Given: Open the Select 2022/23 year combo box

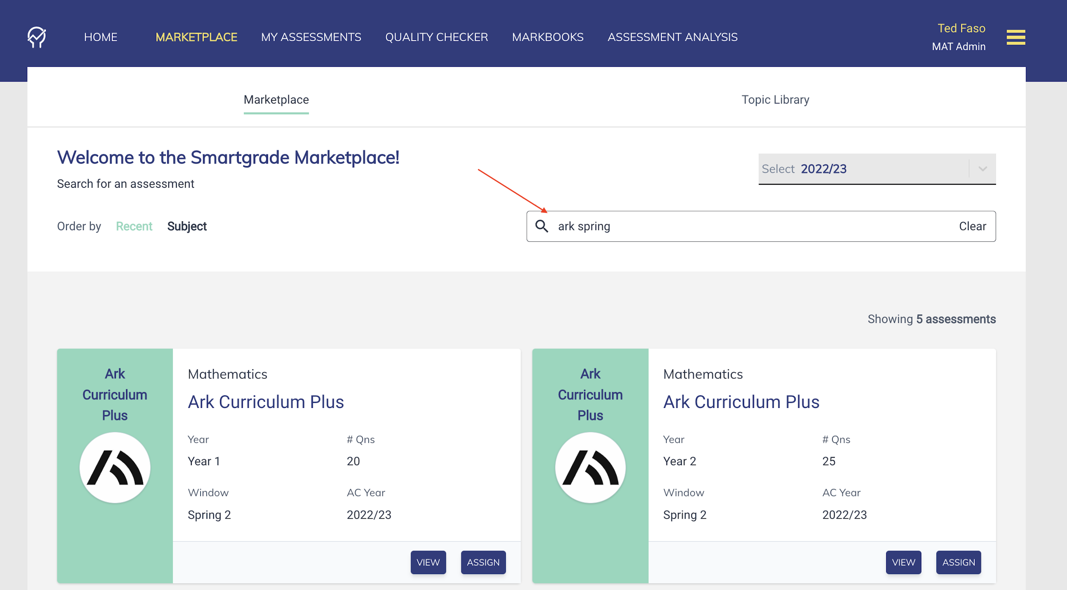Looking at the screenshot, I should [x=877, y=169].
